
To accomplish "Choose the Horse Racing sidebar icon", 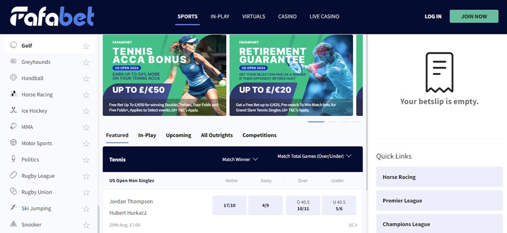I will [13, 94].
